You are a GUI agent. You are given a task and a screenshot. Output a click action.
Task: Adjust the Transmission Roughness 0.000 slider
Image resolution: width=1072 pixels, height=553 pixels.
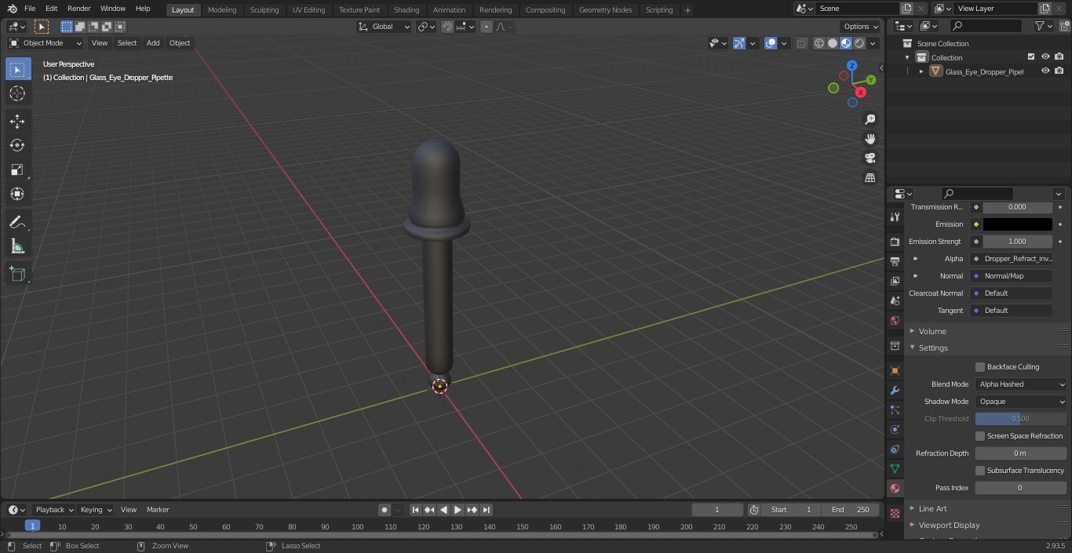tap(1017, 207)
